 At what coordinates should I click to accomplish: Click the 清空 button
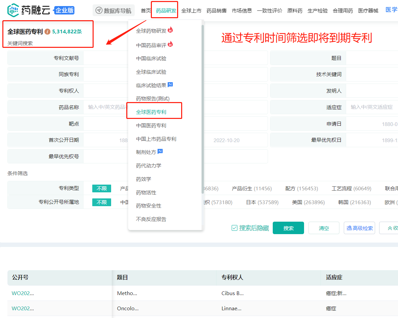[324, 228]
